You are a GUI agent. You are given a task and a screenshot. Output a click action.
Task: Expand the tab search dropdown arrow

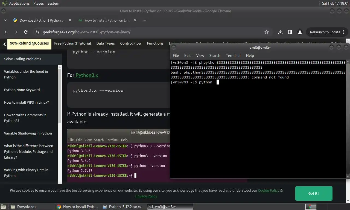click(5, 20)
